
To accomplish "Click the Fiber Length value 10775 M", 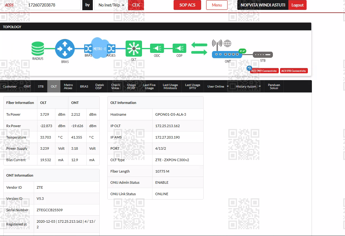I will coord(162,171).
